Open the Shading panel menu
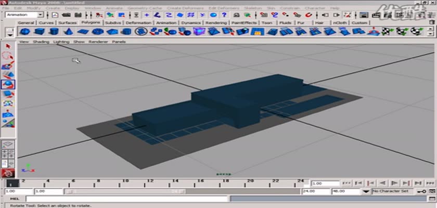Image resolution: width=437 pixels, height=208 pixels. pyautogui.click(x=41, y=42)
